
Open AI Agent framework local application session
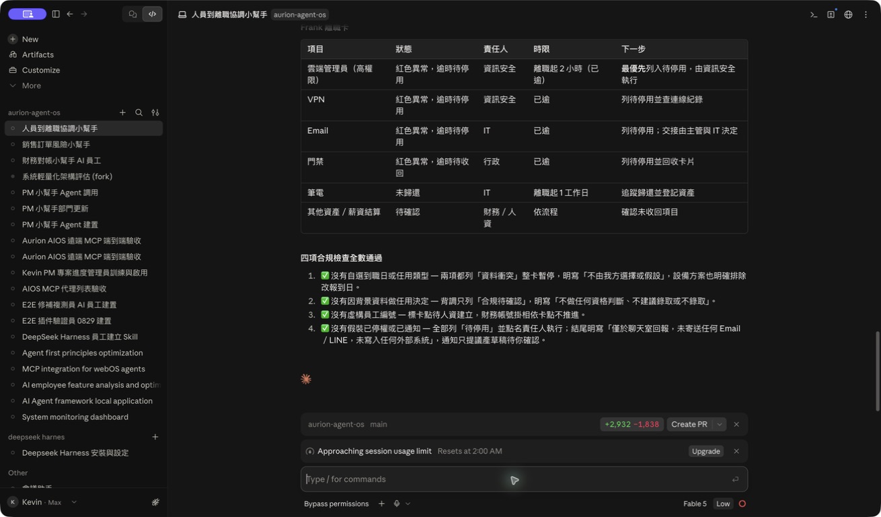click(x=83, y=401)
